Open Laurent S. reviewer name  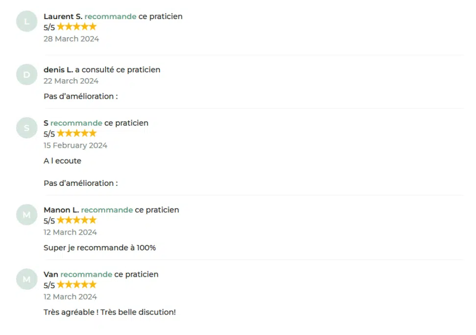coord(63,16)
